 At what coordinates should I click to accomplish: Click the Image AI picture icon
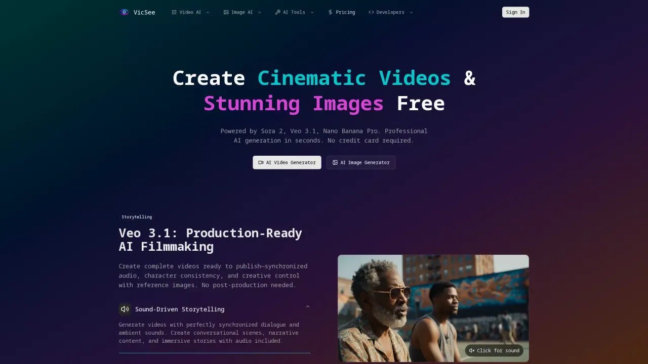(226, 12)
